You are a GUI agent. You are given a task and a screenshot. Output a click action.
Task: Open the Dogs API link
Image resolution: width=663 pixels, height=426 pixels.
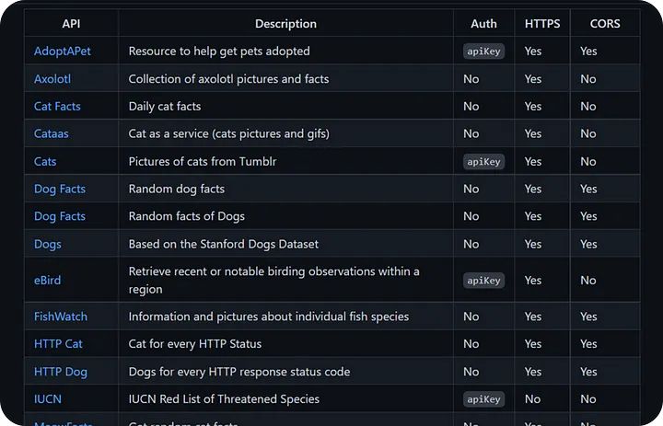[x=47, y=244]
